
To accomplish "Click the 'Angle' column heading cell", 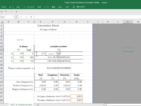I will pyautogui.click(x=77, y=75).
